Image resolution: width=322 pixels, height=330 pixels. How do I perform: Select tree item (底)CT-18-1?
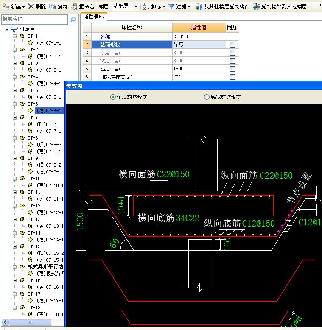pyautogui.click(x=50, y=314)
